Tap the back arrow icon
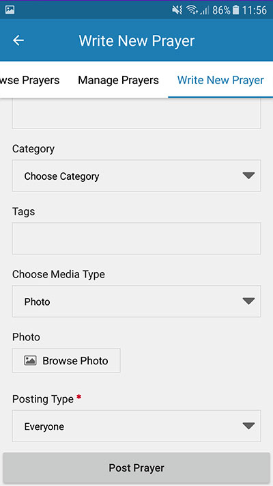Image resolution: width=273 pixels, height=486 pixels. click(x=18, y=40)
